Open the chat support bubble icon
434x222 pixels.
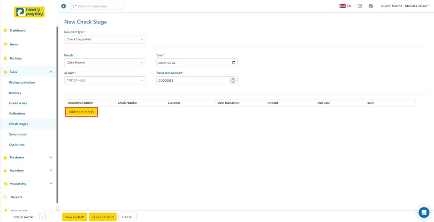[424, 212]
